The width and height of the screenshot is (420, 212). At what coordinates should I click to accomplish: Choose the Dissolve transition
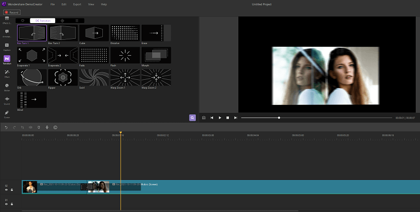pyautogui.click(x=125, y=33)
